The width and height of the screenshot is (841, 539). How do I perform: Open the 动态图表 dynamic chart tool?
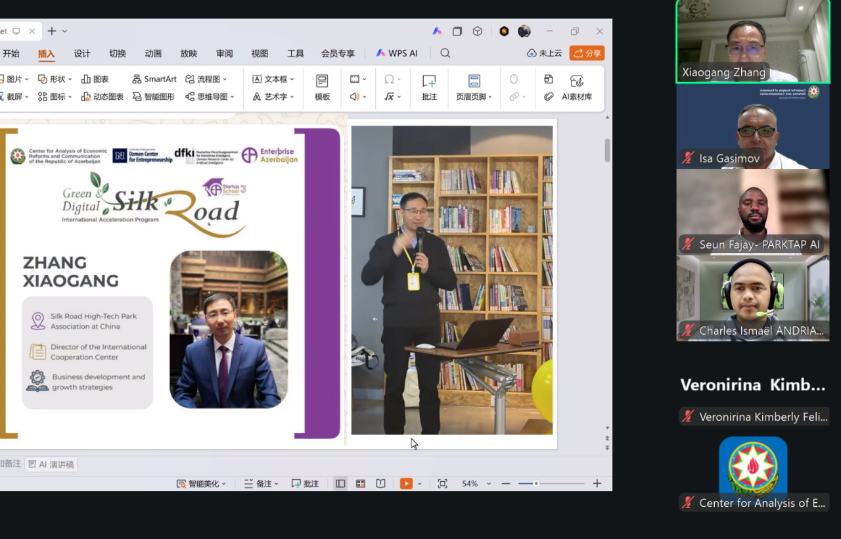pos(102,97)
